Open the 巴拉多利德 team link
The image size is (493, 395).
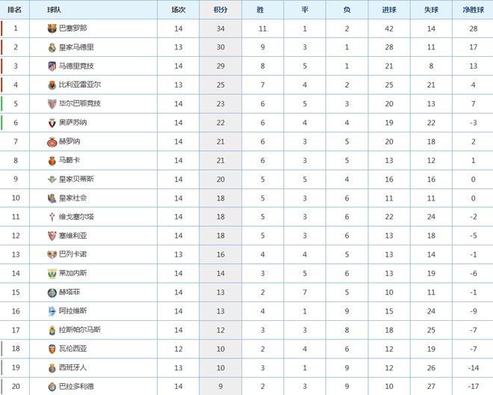coord(76,387)
